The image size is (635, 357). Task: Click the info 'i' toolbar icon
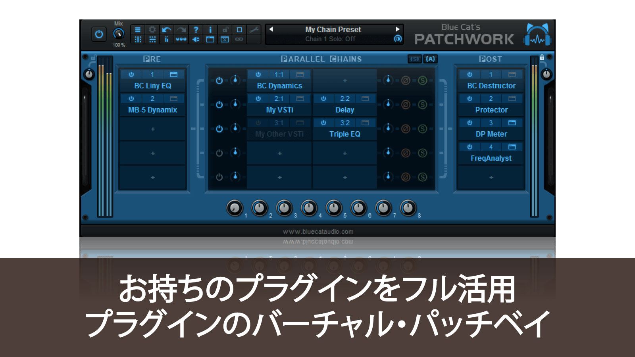pyautogui.click(x=210, y=30)
